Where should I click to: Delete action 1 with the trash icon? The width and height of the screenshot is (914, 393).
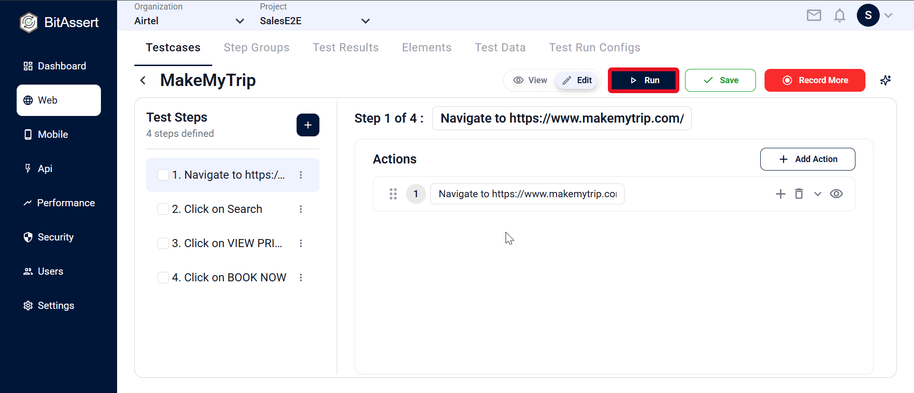coord(799,194)
